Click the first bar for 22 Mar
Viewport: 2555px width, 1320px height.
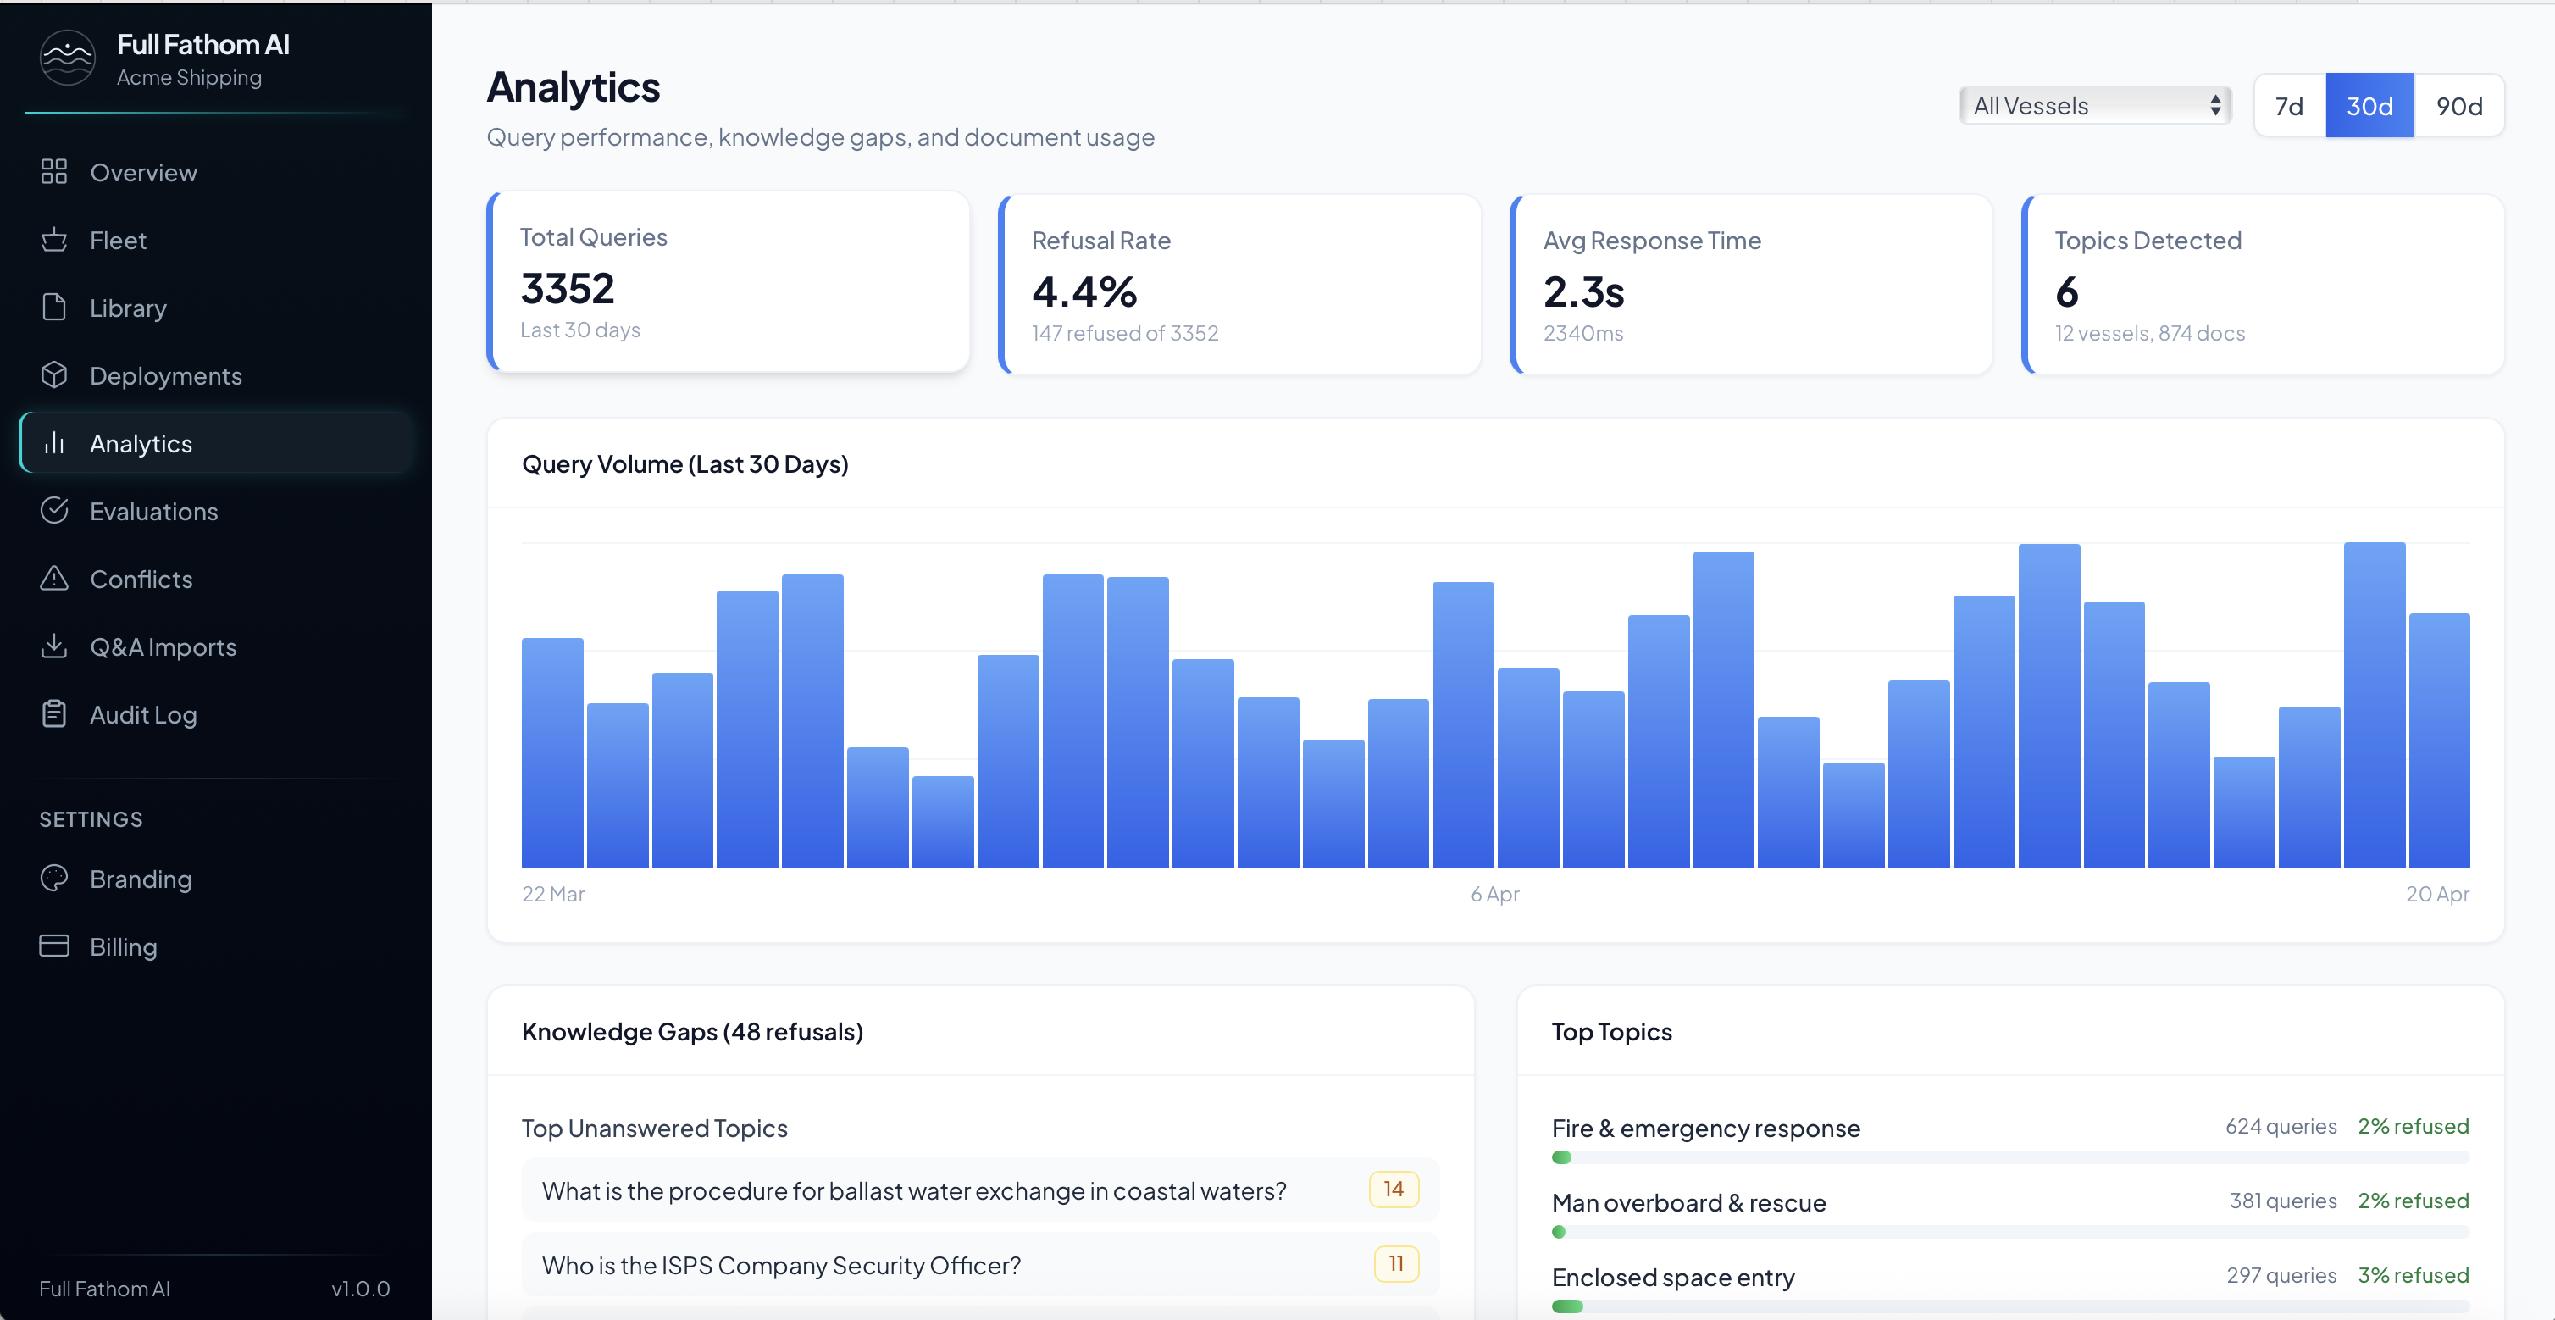[x=552, y=752]
